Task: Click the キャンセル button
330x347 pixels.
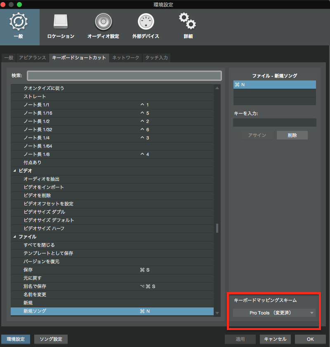Action: (275, 339)
